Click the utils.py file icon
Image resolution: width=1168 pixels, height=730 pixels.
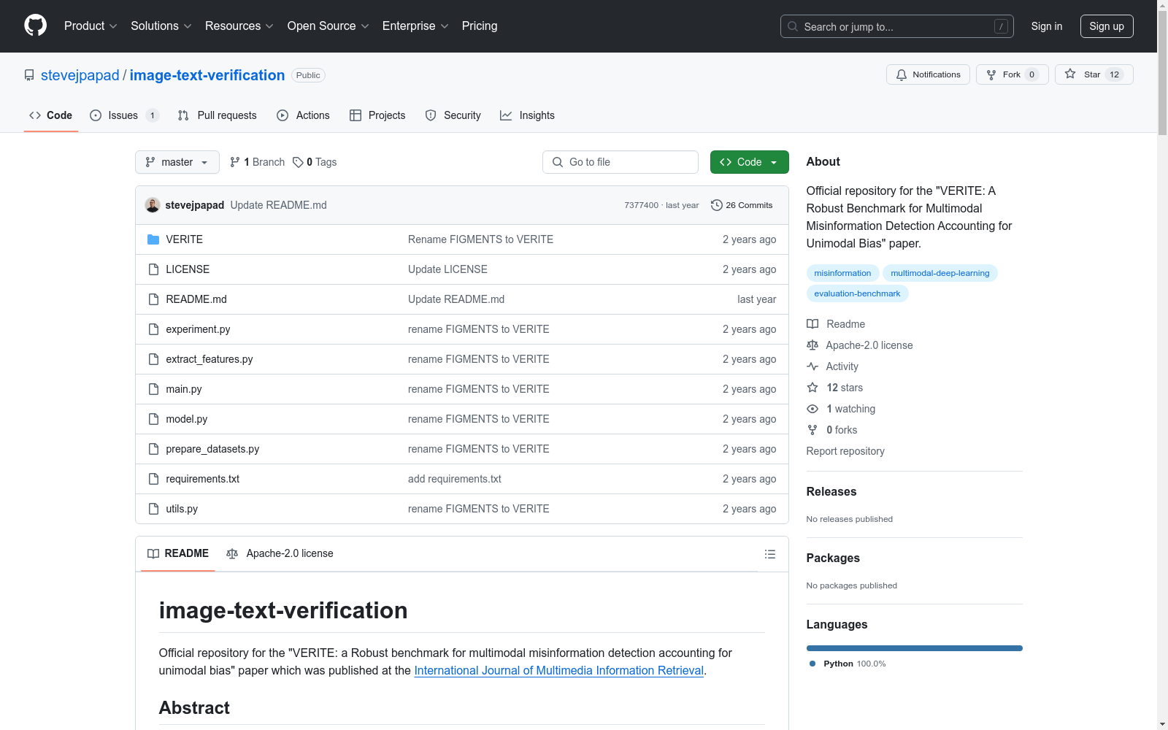point(153,509)
